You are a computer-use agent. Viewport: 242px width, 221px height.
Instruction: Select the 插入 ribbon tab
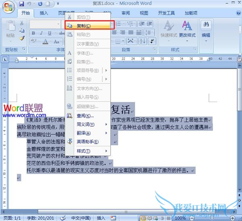pos(44,13)
